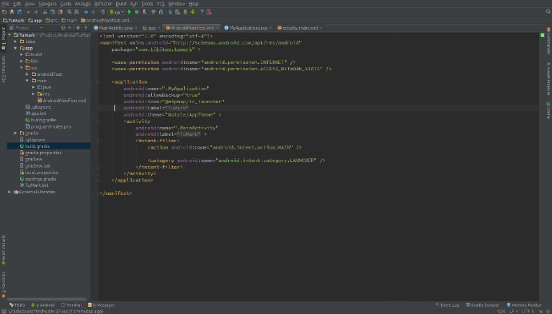Open the TODO tool window
This screenshot has height=314, width=552.
pos(18,305)
